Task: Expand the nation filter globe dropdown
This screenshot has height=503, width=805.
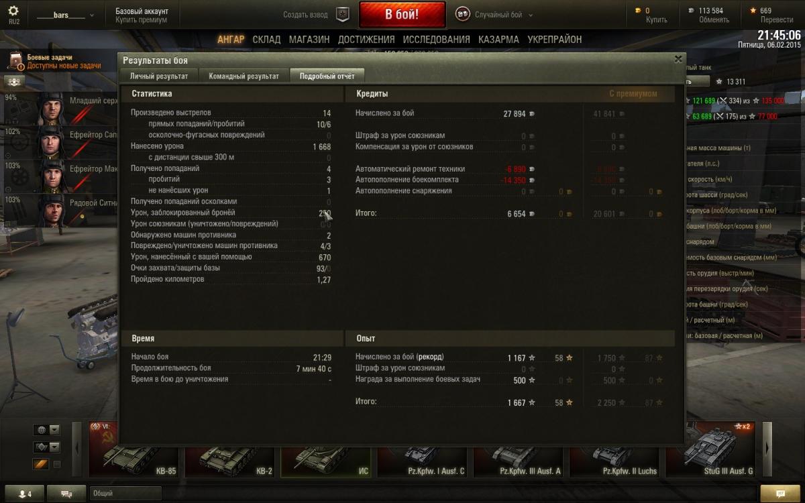Action: (47, 430)
